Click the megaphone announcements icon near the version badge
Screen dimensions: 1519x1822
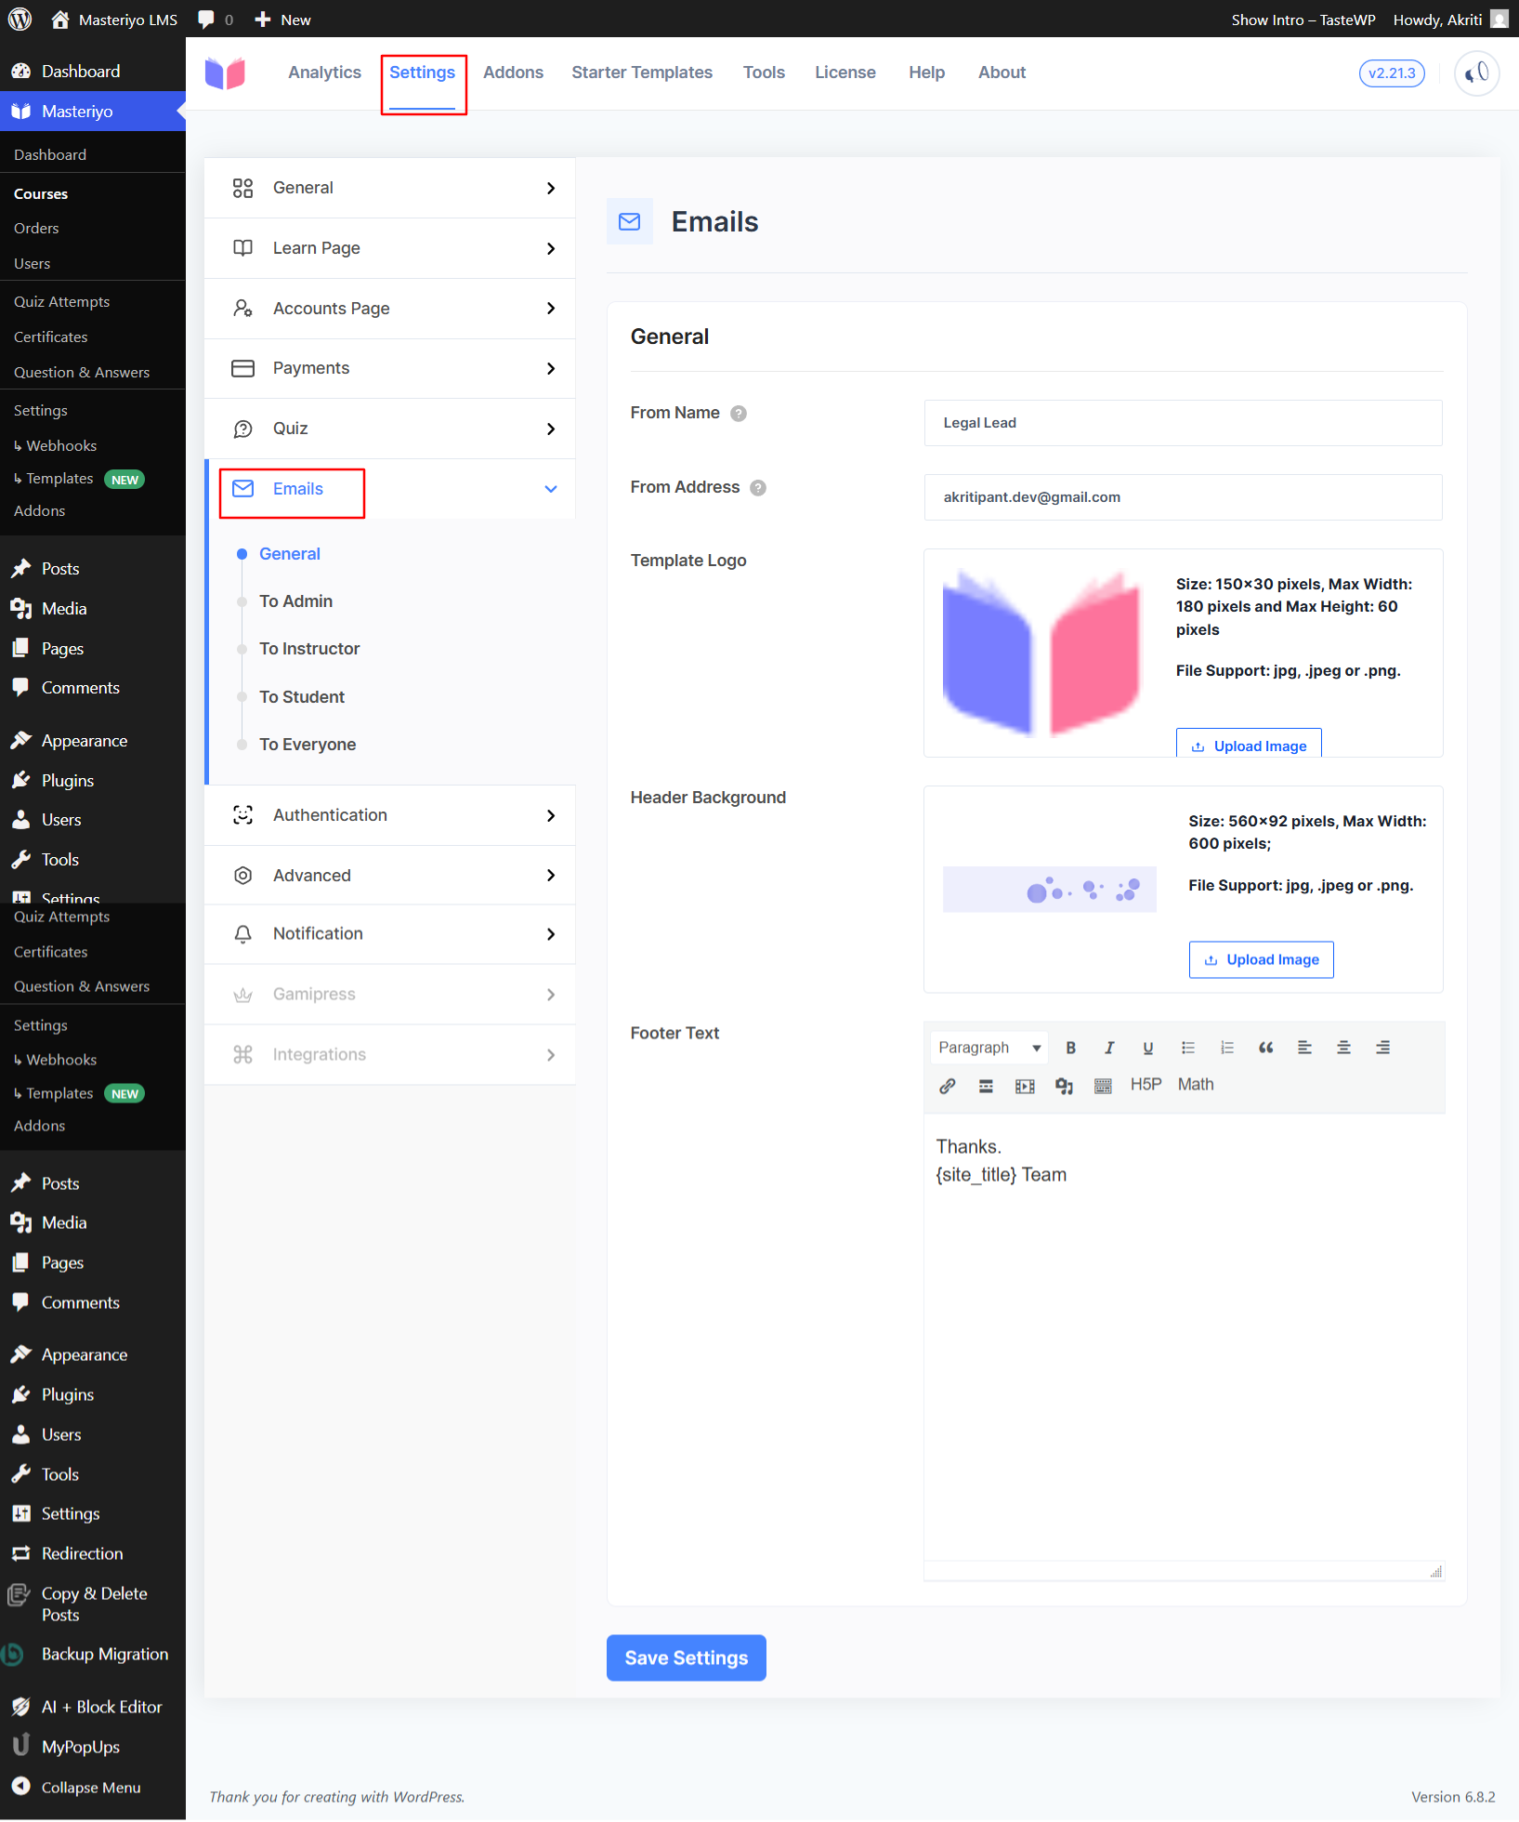(1475, 73)
